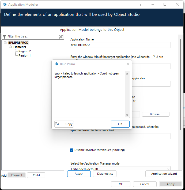Select Element1 in the tree

click(20, 47)
